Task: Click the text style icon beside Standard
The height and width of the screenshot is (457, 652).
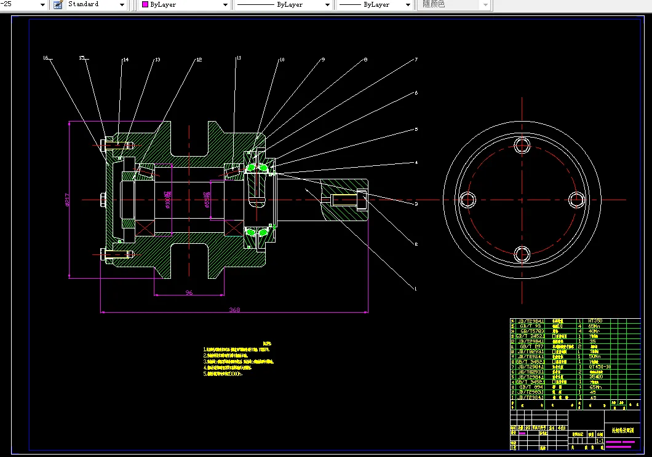Action: (x=58, y=4)
